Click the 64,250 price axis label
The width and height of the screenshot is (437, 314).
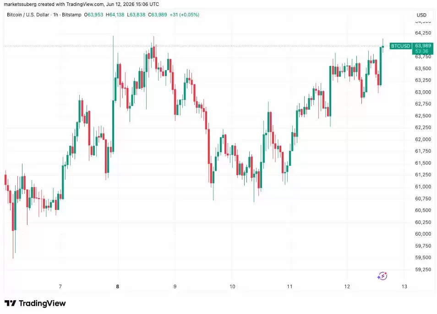pos(423,33)
